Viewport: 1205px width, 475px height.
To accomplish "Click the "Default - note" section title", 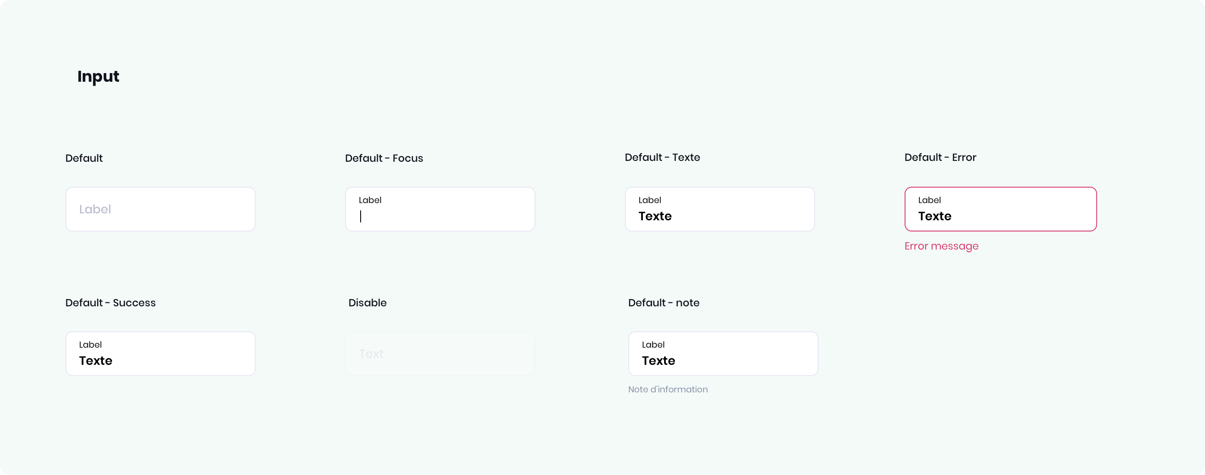I will (663, 302).
